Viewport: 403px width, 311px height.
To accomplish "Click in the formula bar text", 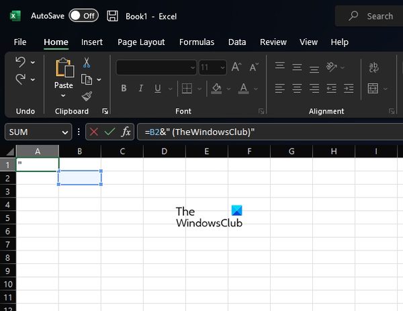I will [269, 132].
